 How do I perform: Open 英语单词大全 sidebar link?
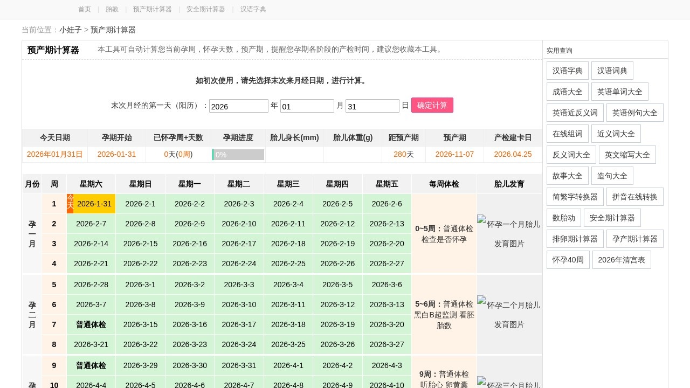(x=619, y=92)
